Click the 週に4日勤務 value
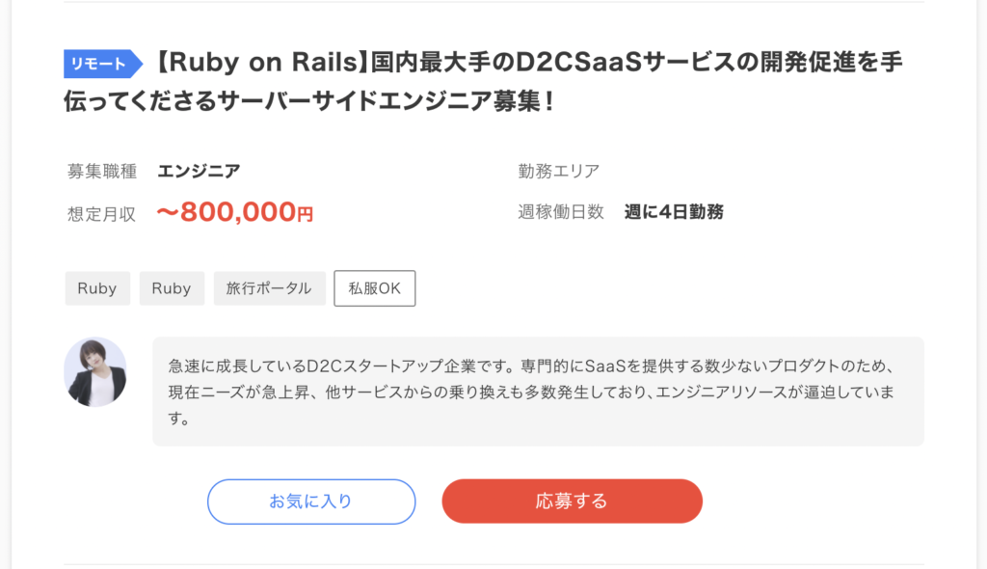Screen dimensions: 987x569 pos(674,212)
